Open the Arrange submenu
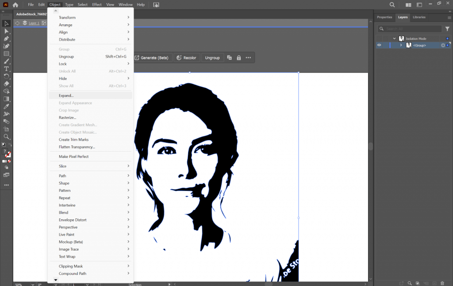Viewport: 453px width, 286px height. (x=90, y=25)
